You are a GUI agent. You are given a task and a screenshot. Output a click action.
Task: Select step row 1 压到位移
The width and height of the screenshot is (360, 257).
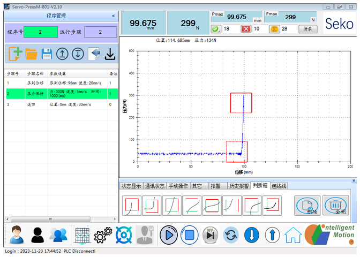click(62, 83)
